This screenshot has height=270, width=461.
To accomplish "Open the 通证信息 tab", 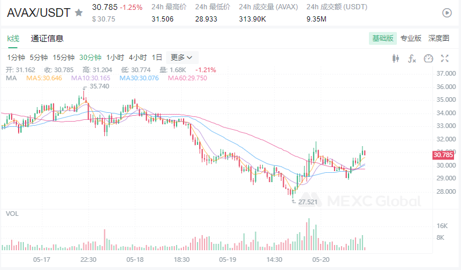I will tap(47, 38).
